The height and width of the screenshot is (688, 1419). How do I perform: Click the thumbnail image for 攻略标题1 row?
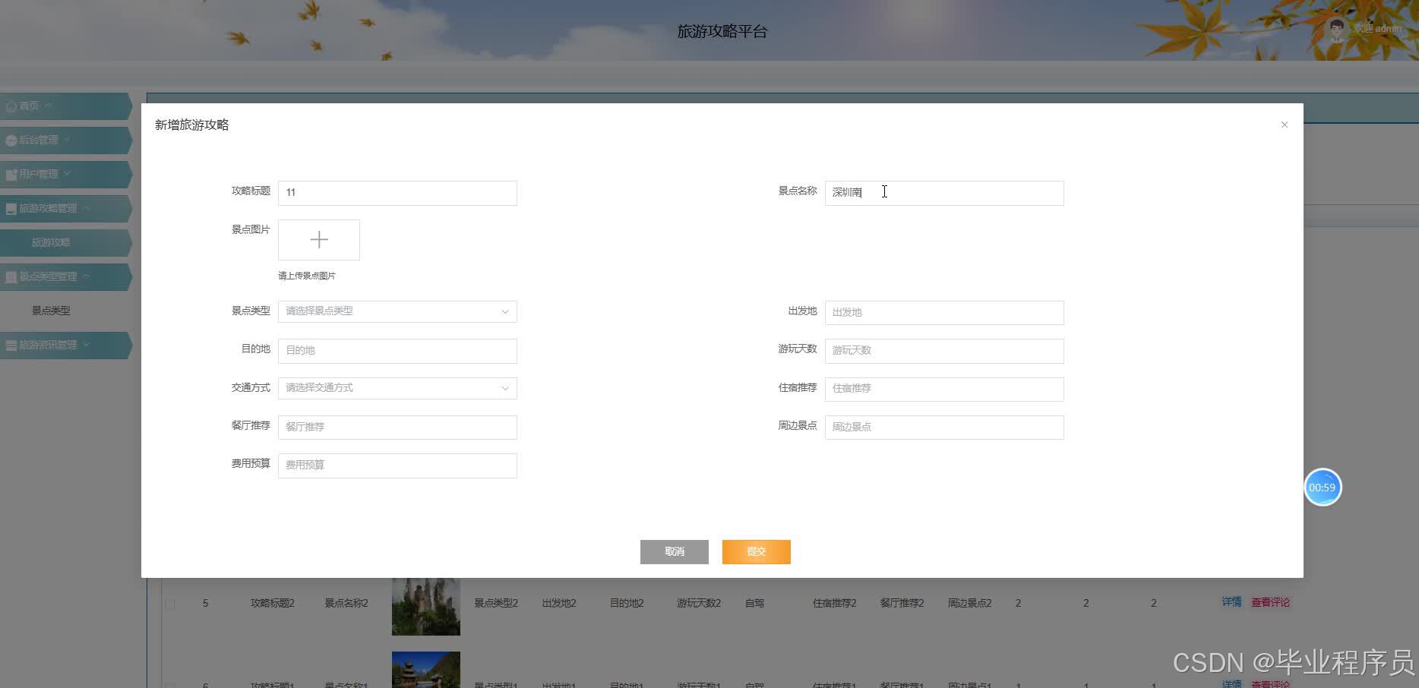click(425, 670)
